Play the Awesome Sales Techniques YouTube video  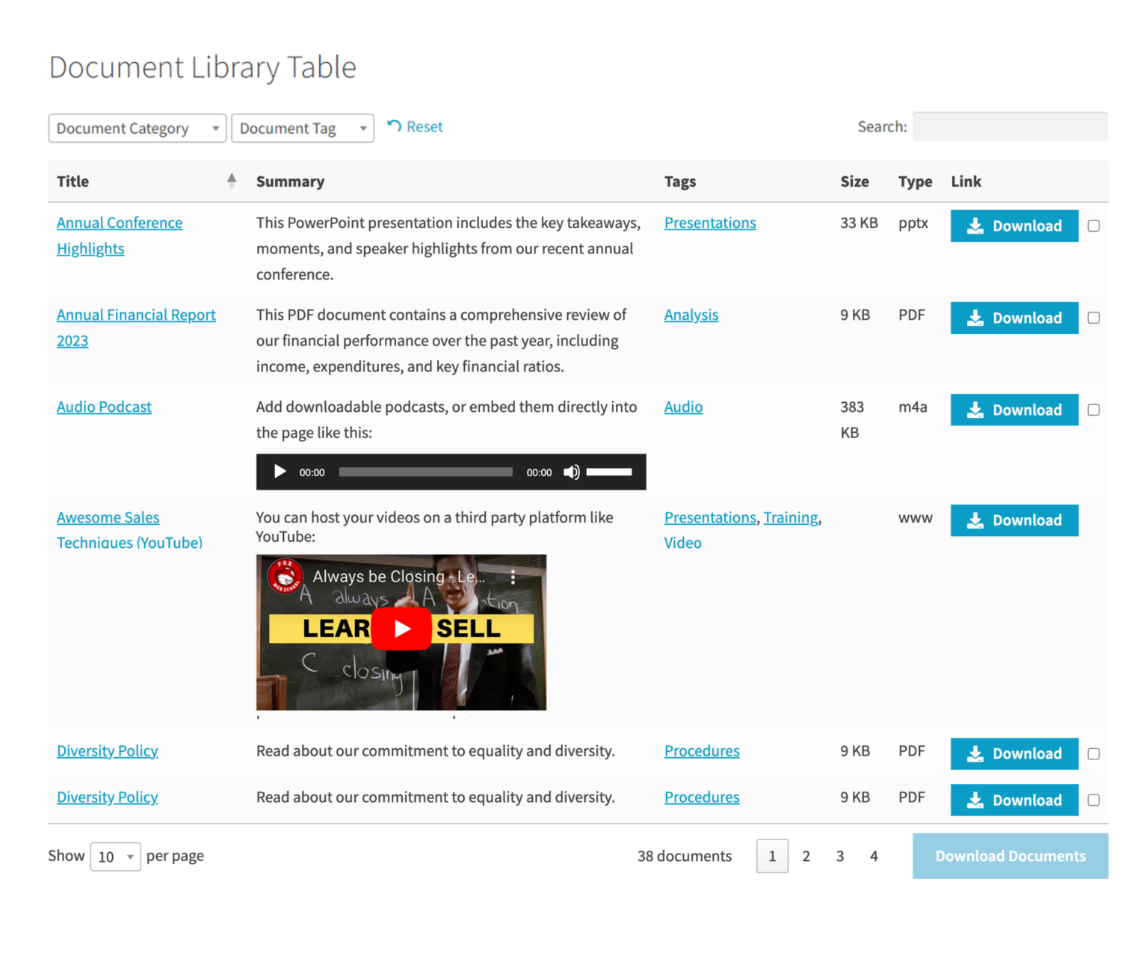[401, 629]
